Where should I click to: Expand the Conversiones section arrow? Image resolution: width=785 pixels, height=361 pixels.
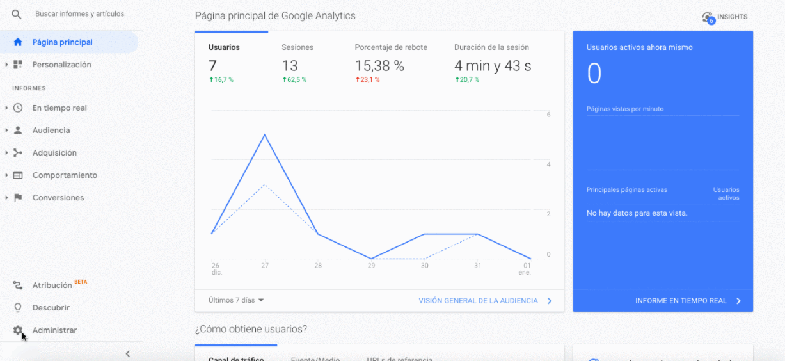click(x=6, y=198)
